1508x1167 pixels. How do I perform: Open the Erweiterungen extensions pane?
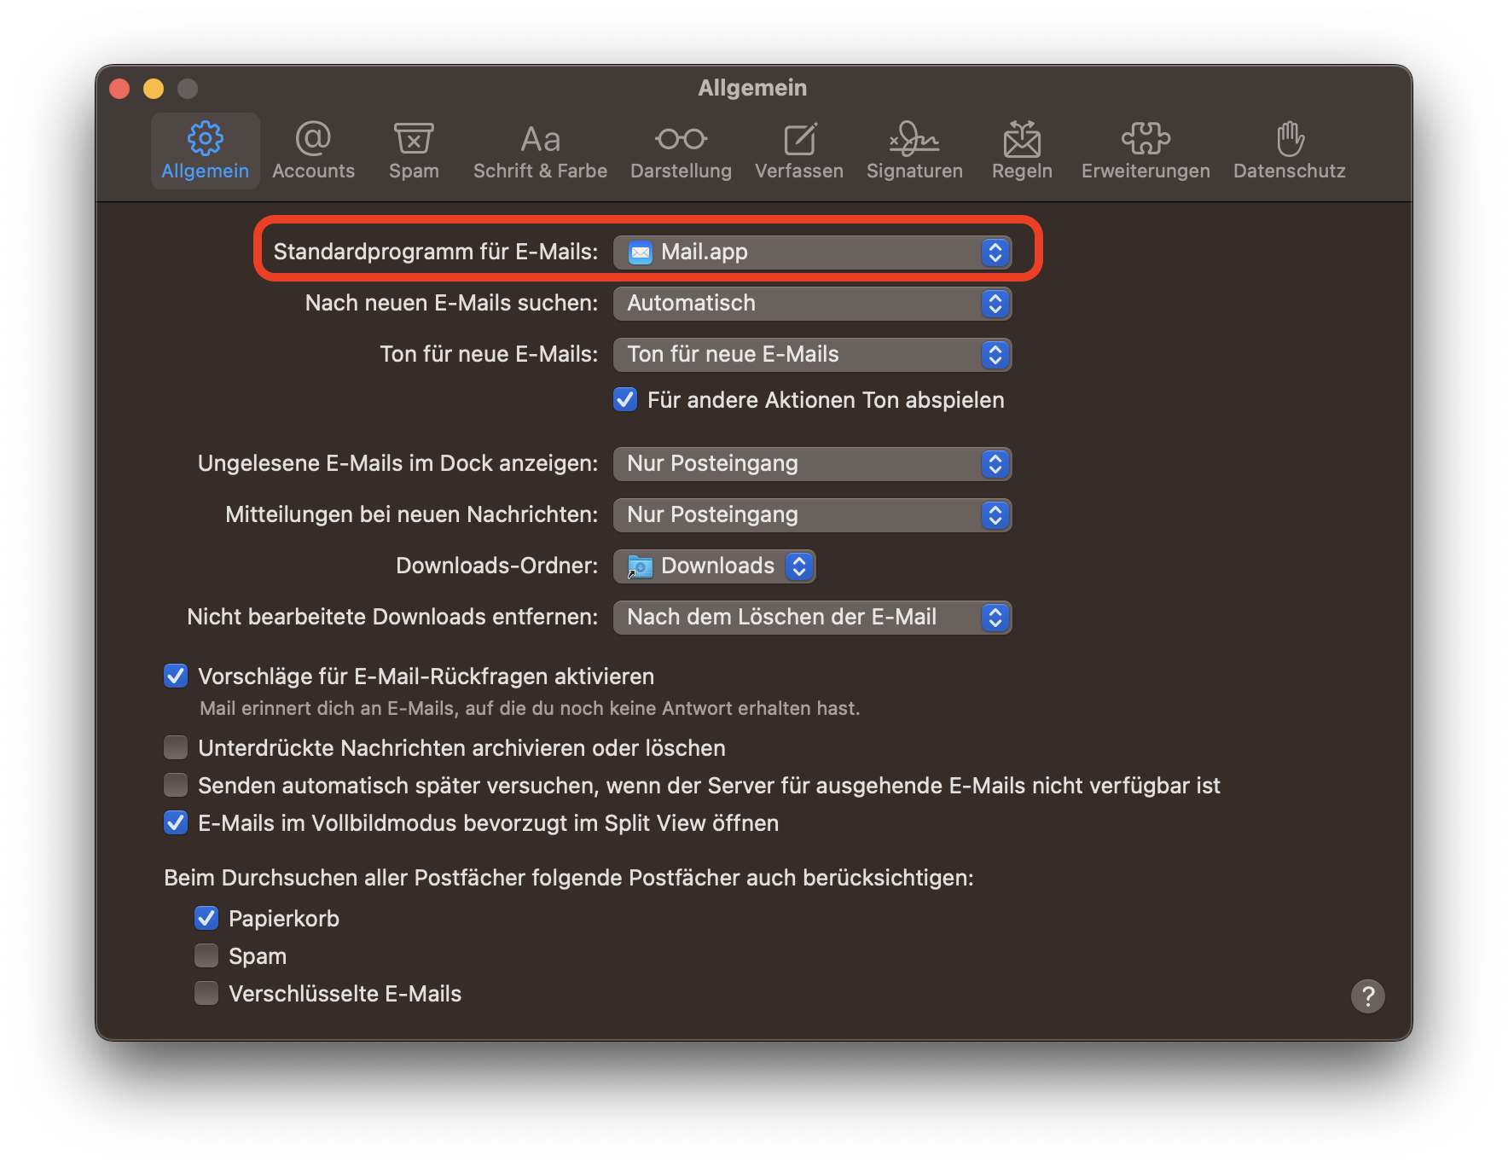pos(1145,151)
